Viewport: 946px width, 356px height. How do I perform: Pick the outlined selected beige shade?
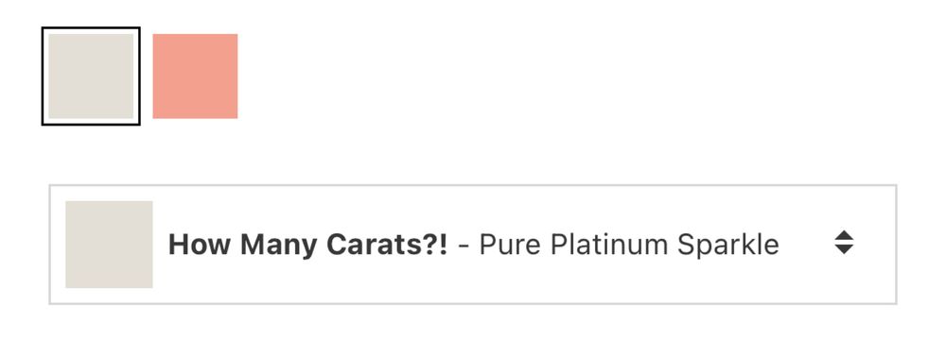pyautogui.click(x=91, y=76)
